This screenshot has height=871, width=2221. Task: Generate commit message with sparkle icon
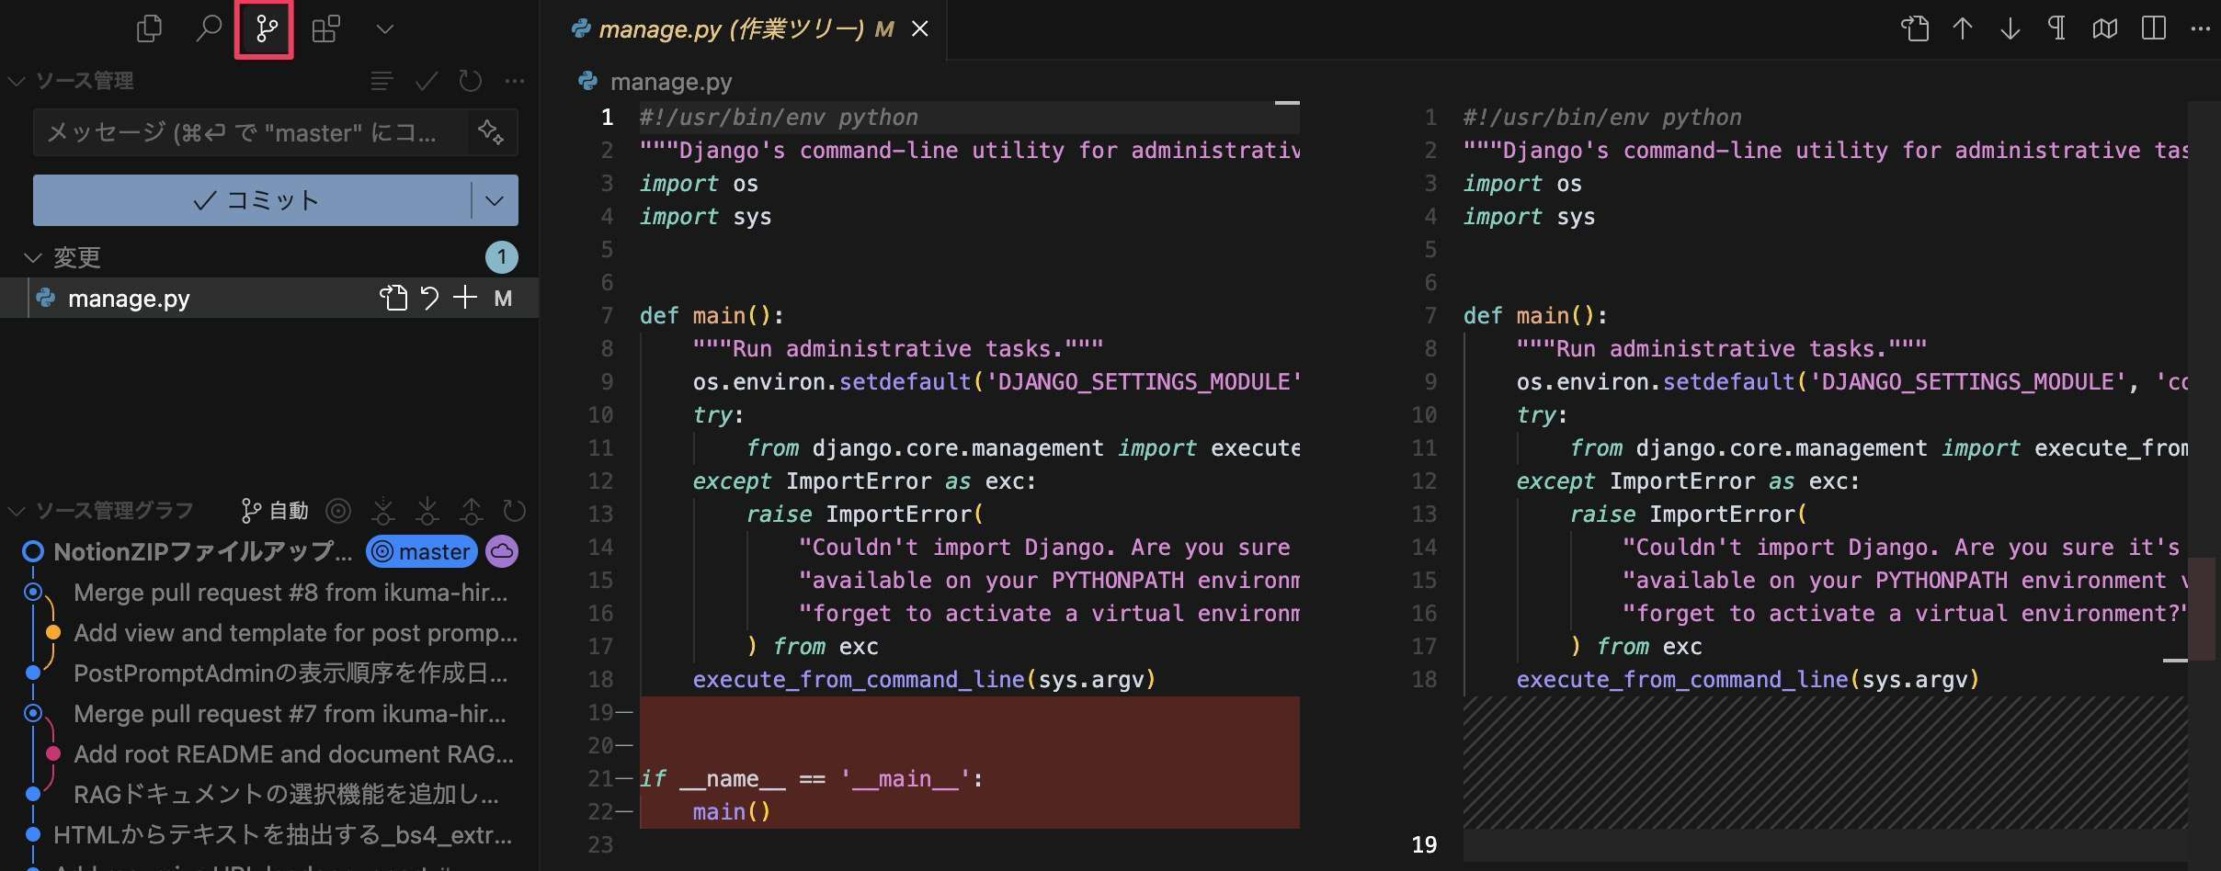point(491,132)
